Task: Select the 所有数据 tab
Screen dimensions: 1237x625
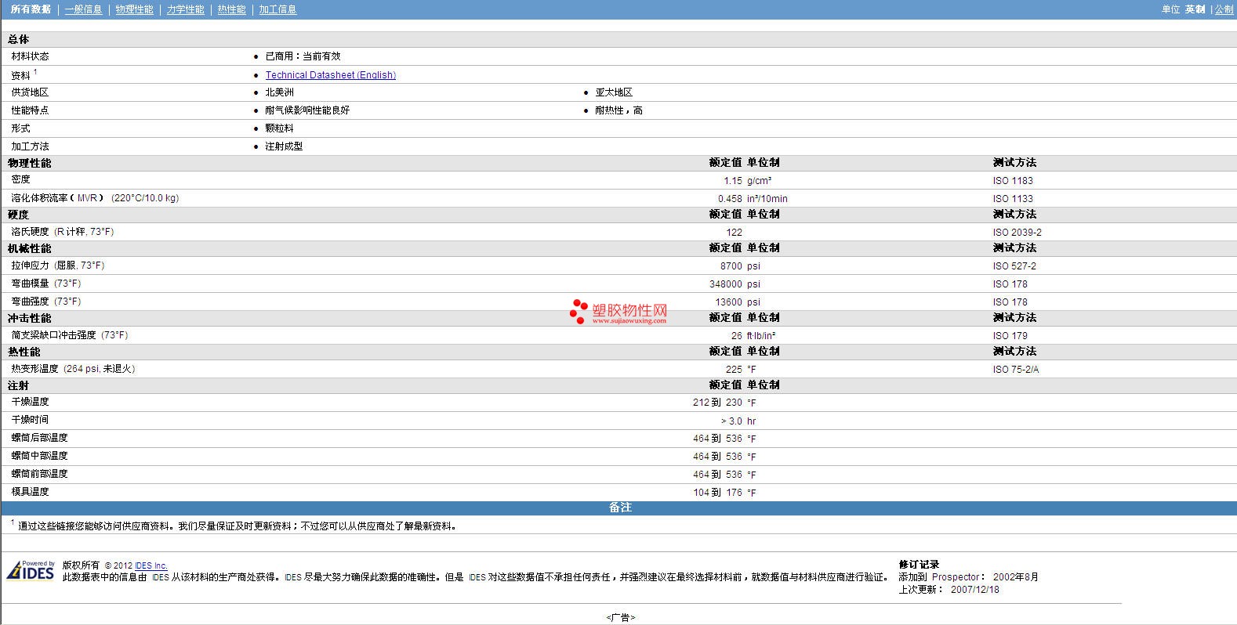Action: click(x=31, y=9)
